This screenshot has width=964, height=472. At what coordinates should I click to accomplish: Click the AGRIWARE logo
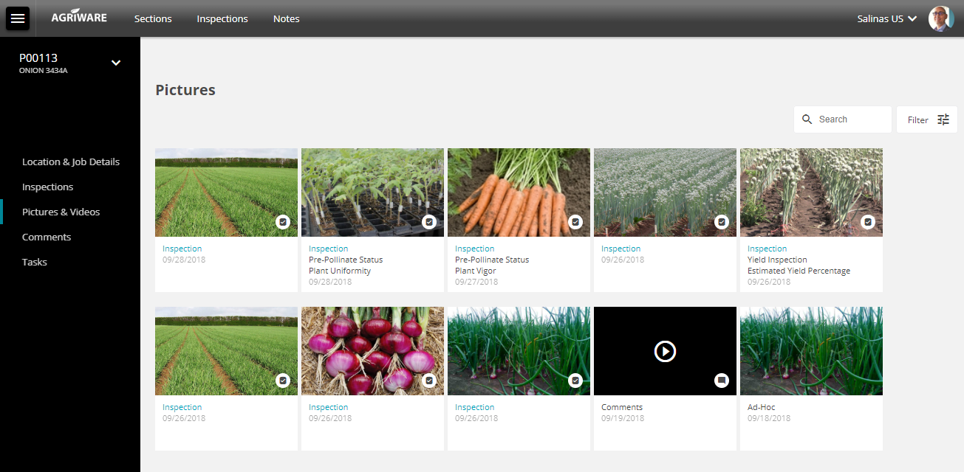click(79, 18)
